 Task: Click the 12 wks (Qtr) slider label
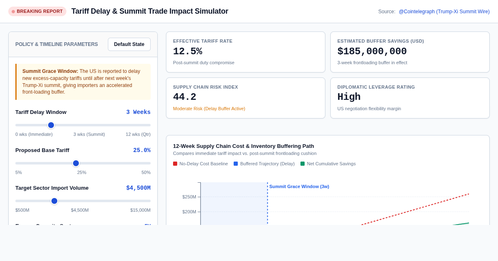(x=138, y=134)
